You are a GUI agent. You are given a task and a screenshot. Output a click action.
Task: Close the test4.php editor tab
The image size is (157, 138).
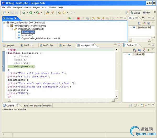coord(93,45)
